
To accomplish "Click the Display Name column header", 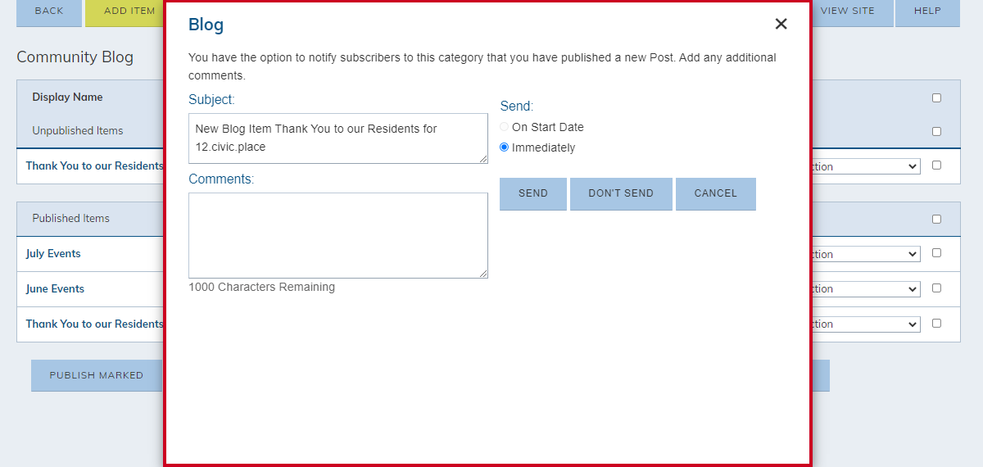I will [x=67, y=97].
